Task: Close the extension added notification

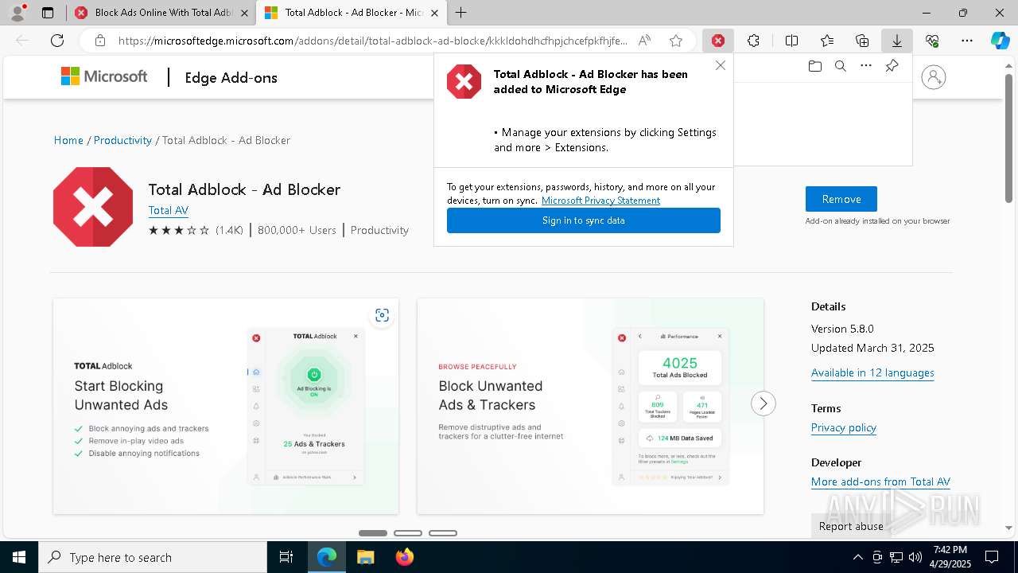Action: coord(721,65)
